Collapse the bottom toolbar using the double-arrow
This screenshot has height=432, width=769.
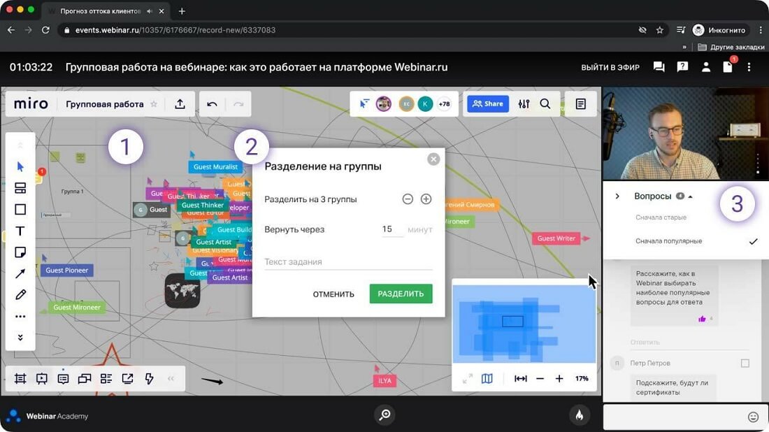coord(171,378)
